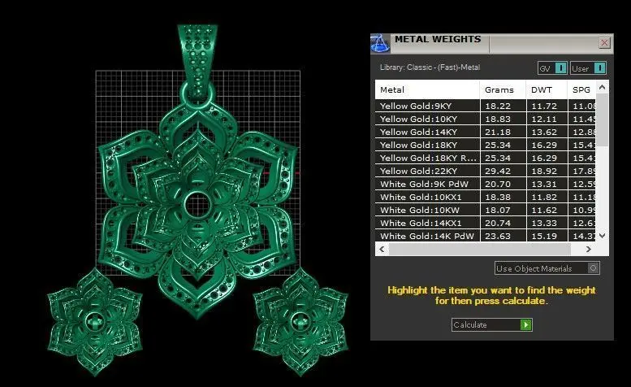
Task: Select the Yellow Gold:18KY row
Action: click(486, 145)
